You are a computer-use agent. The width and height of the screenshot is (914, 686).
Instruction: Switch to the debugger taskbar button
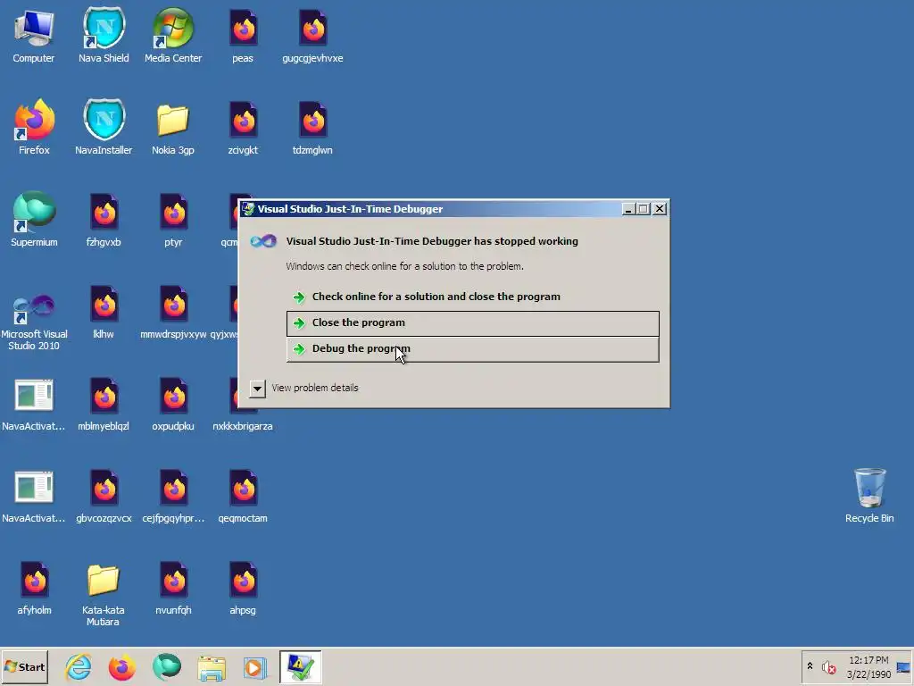[x=300, y=667]
